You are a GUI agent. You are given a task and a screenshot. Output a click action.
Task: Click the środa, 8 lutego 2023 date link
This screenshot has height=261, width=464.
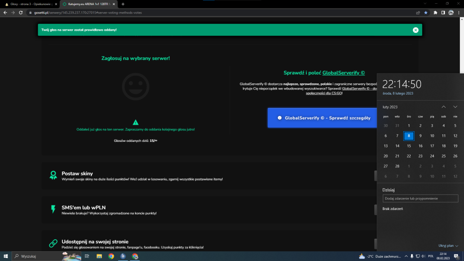(x=398, y=93)
